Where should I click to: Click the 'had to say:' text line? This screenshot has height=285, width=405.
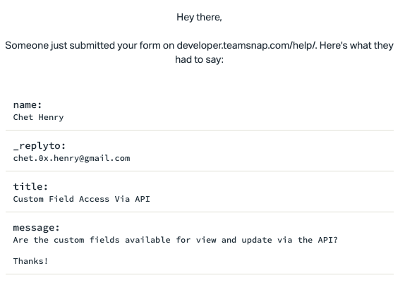[x=199, y=60]
